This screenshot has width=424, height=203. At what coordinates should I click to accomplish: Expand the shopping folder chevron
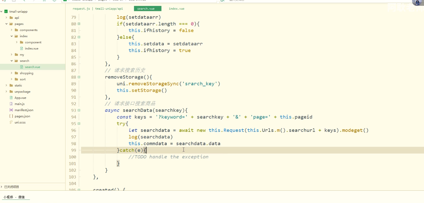coord(12,73)
